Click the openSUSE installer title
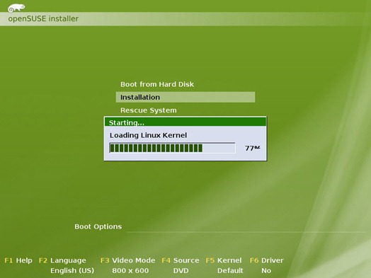This screenshot has width=371, height=278. click(x=43, y=18)
